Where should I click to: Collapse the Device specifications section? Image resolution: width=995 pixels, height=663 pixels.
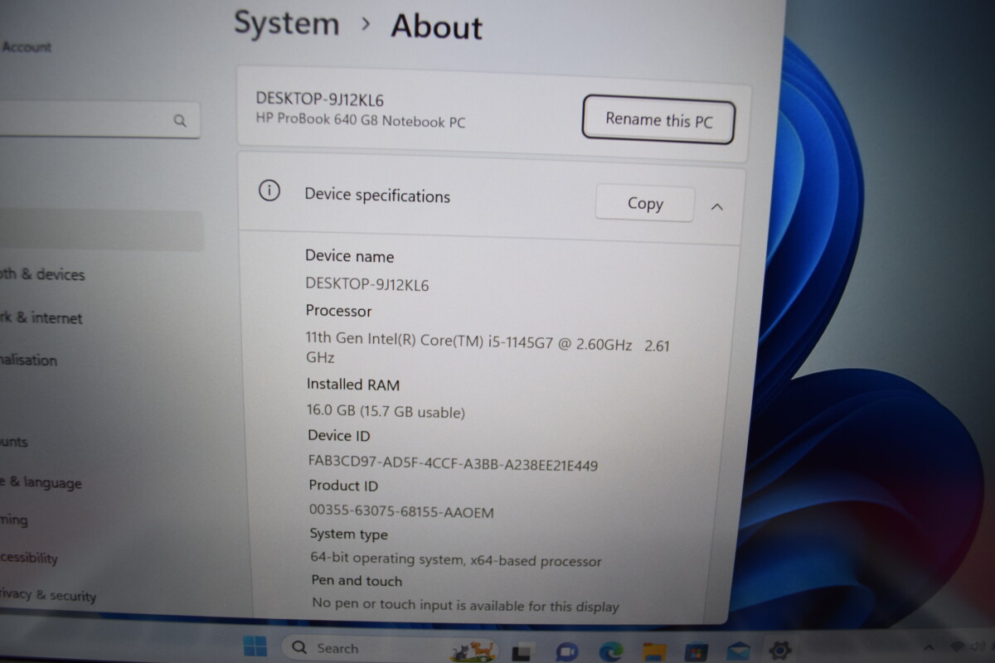(717, 207)
